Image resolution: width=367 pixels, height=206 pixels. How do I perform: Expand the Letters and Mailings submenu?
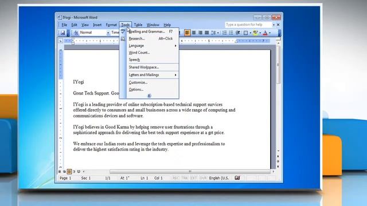(153, 75)
